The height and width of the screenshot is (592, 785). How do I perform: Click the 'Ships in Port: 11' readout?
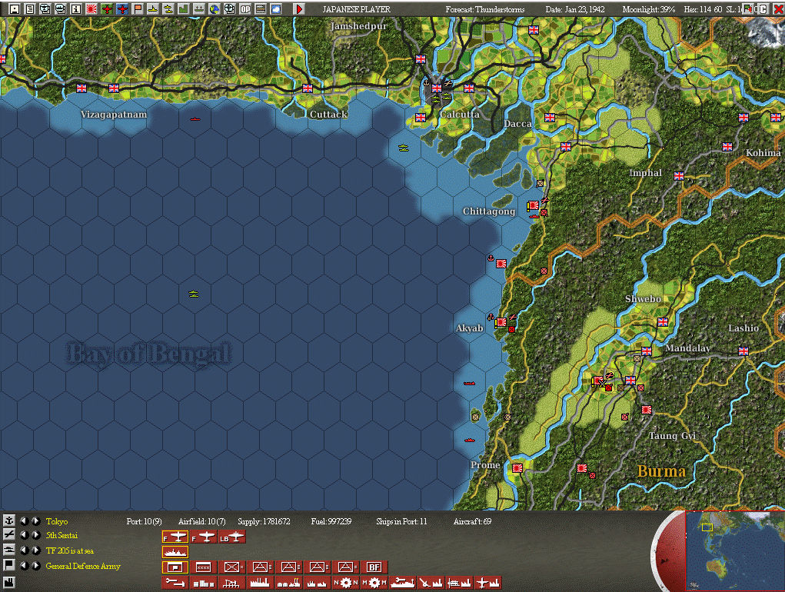pyautogui.click(x=401, y=521)
